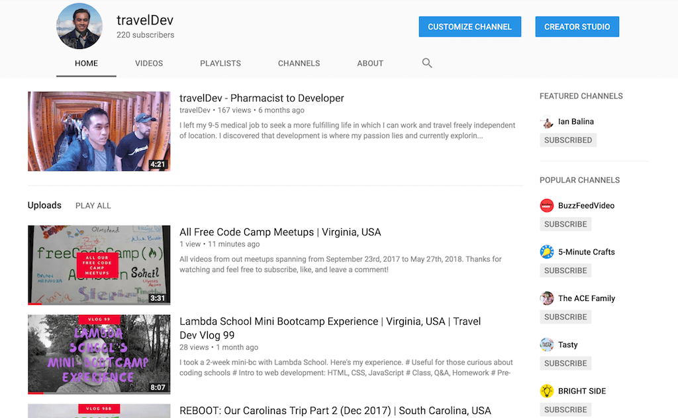This screenshot has width=678, height=418.
Task: Click the Ian Balina channel avatar
Action: 546,122
